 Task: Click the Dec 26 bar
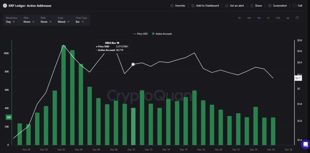click(273, 131)
